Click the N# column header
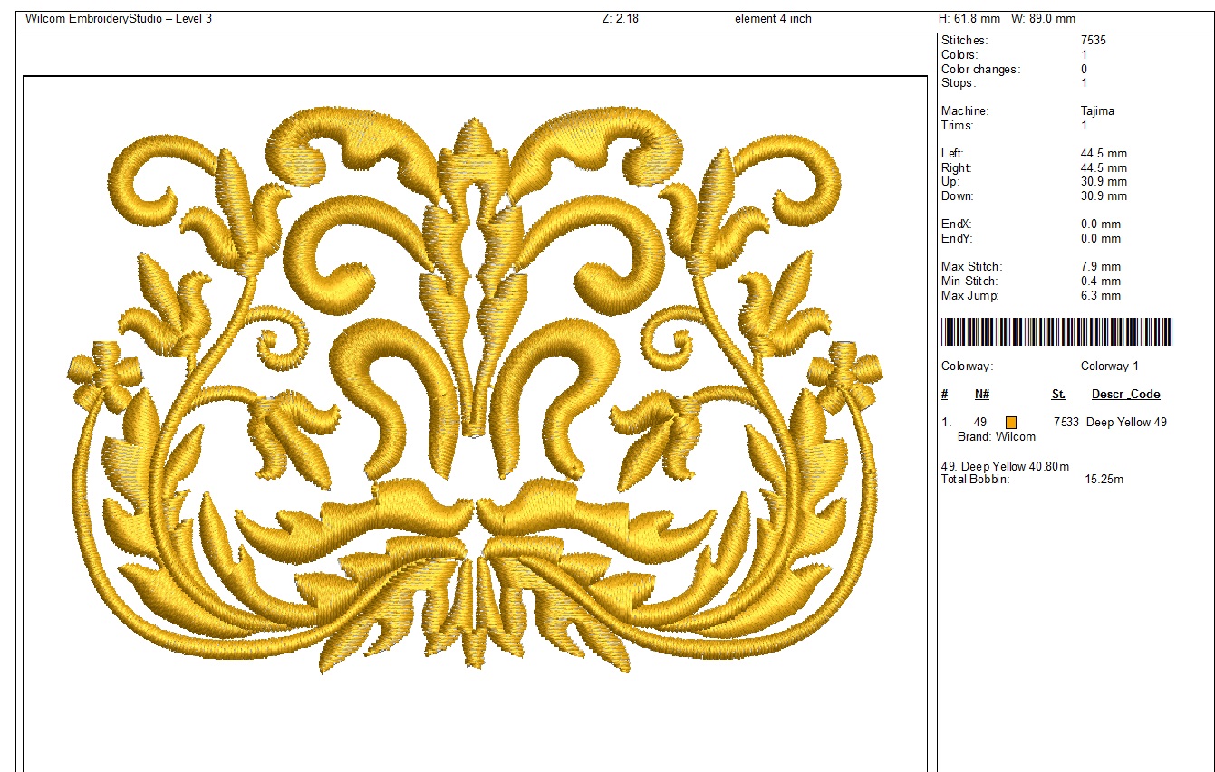 click(982, 395)
